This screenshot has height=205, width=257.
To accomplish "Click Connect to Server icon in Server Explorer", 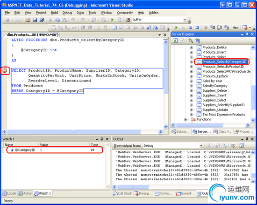I will [x=198, y=41].
